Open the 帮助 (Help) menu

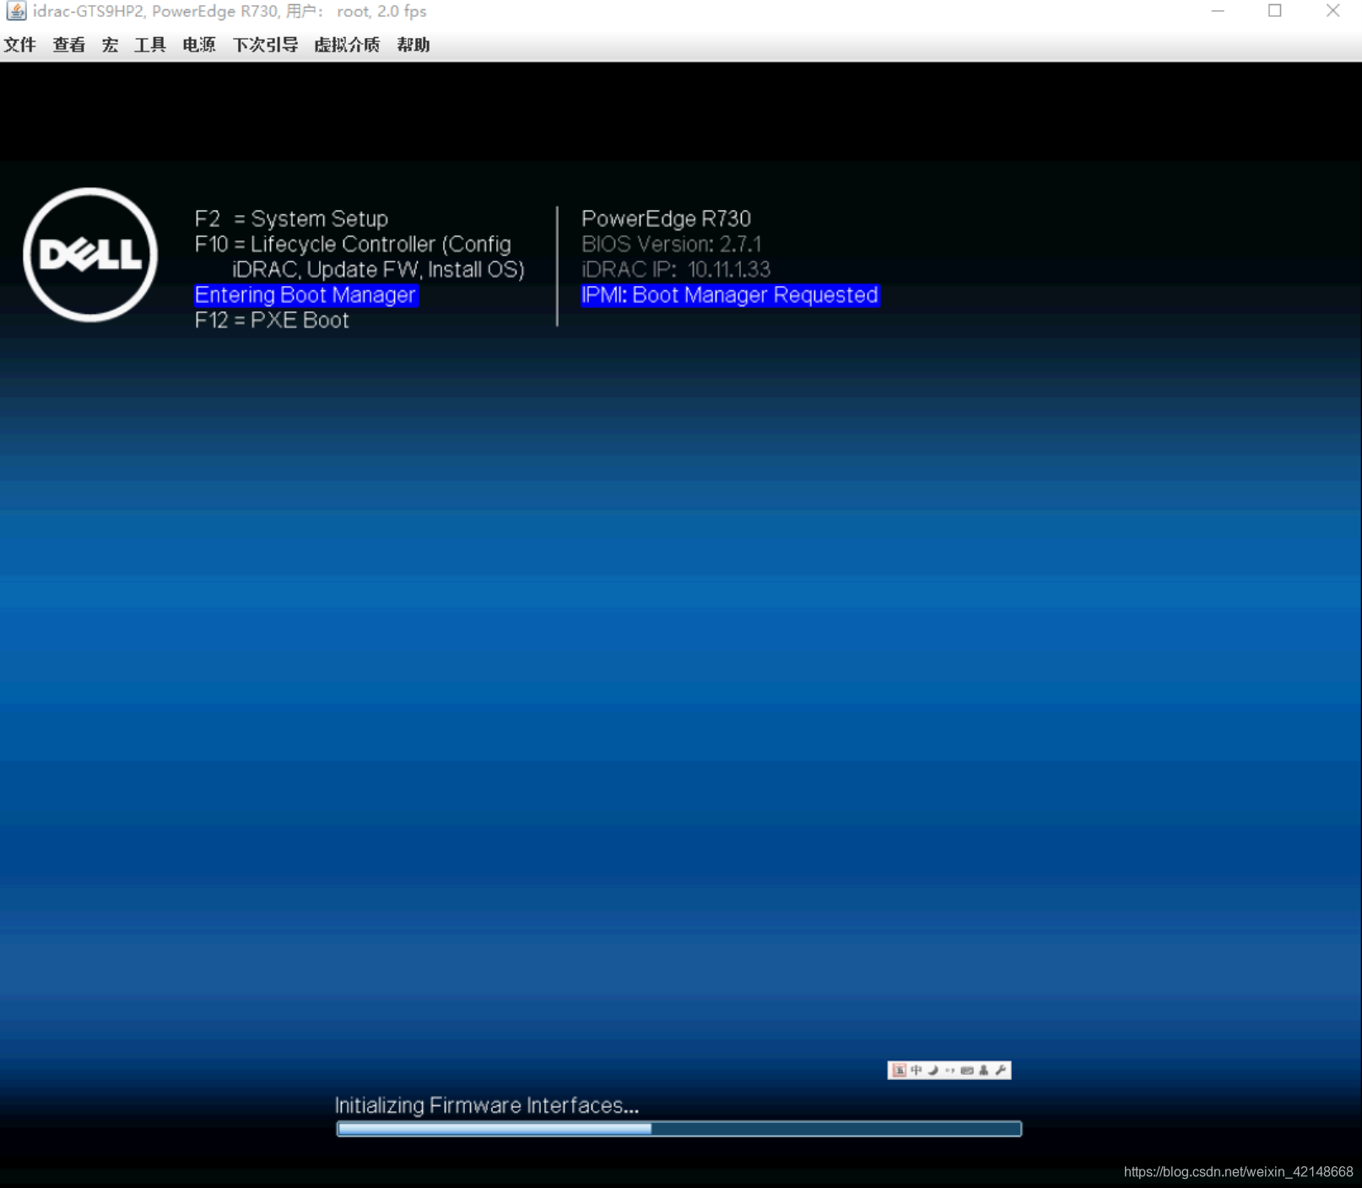pos(413,45)
